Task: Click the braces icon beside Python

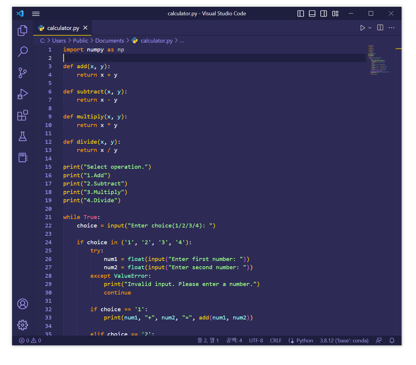Action: [x=291, y=340]
